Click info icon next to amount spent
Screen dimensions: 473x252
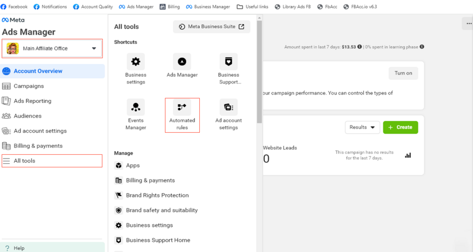[x=359, y=47]
